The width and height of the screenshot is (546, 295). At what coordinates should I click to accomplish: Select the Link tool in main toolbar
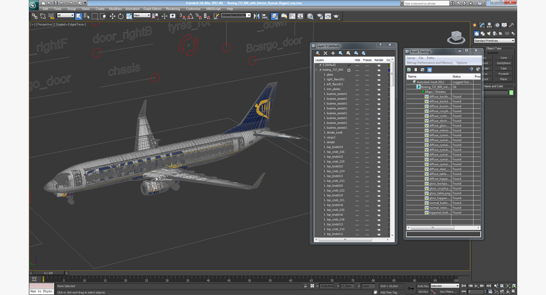click(35, 16)
